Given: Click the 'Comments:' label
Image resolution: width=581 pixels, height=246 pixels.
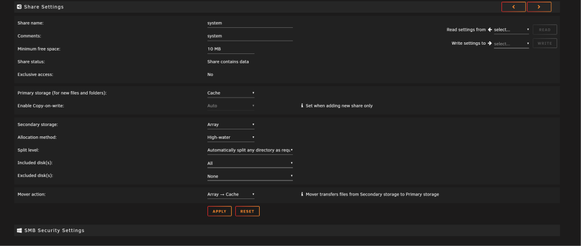Looking at the screenshot, I should [x=29, y=36].
